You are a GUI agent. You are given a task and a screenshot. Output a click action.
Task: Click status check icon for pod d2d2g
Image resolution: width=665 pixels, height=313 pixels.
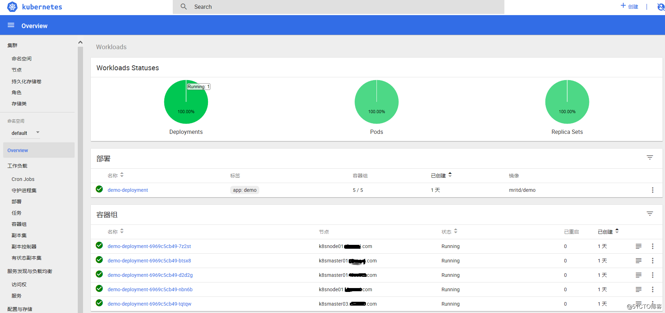pyautogui.click(x=99, y=274)
